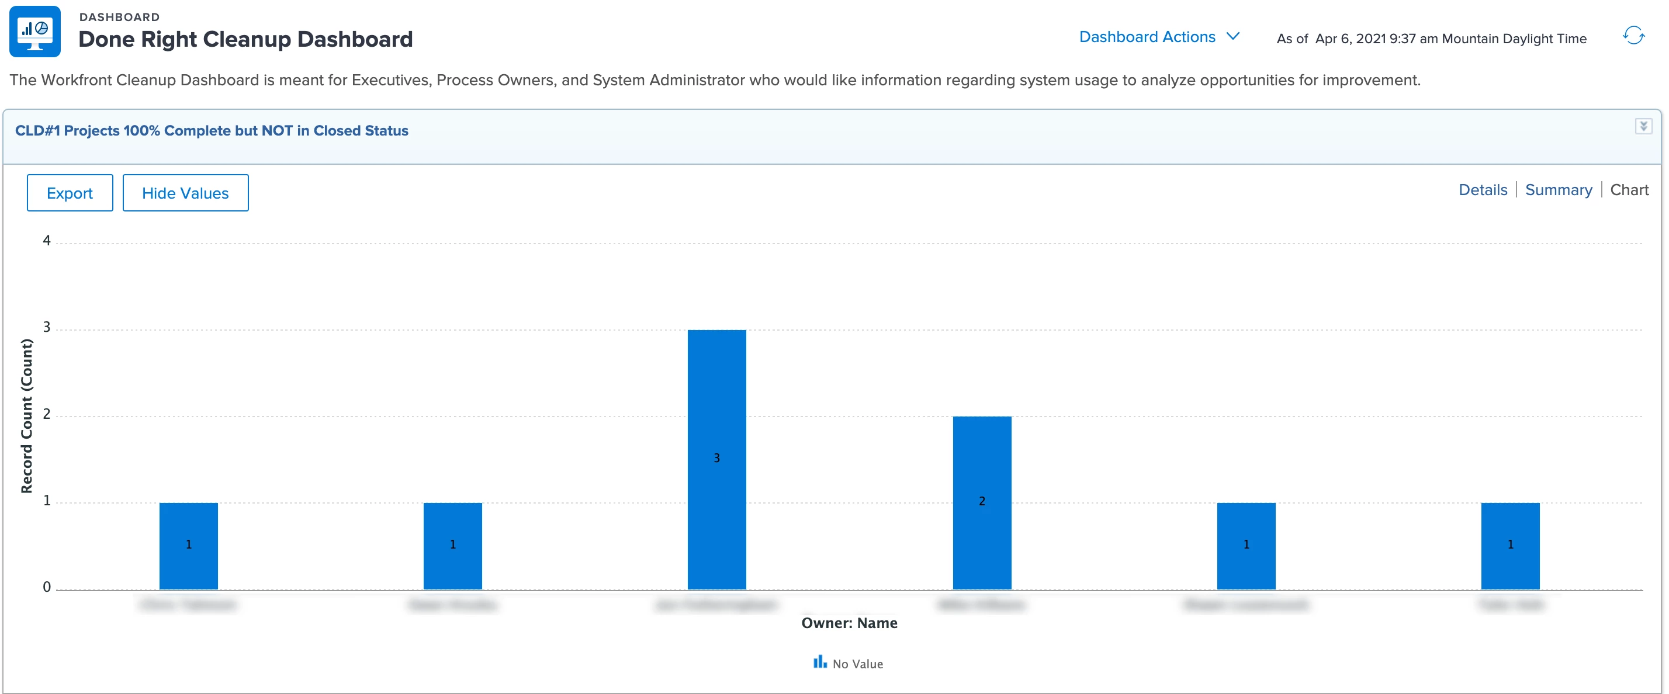
Task: Open the Dashboard Actions dropdown
Action: [x=1147, y=37]
